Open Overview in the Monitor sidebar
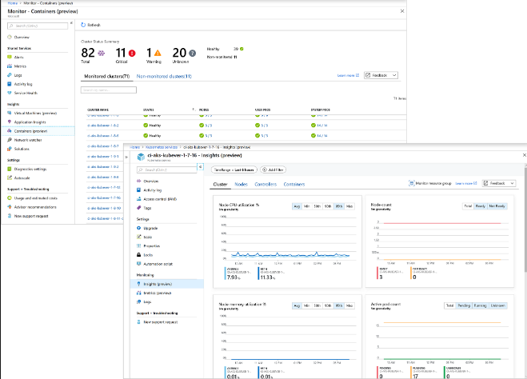Viewport: 527px width, 379px height. [22, 38]
